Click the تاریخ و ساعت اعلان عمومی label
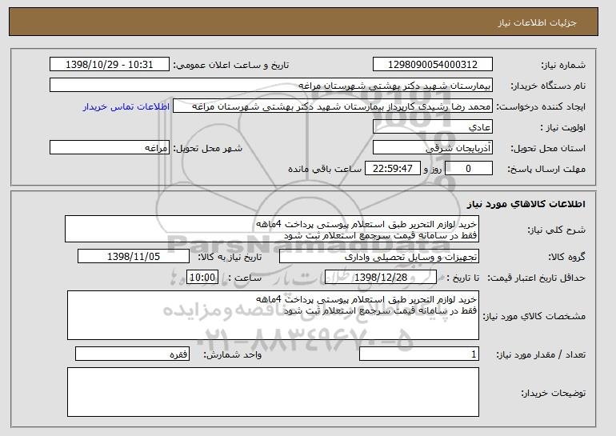Image resolution: width=616 pixels, height=436 pixels. coord(231,65)
